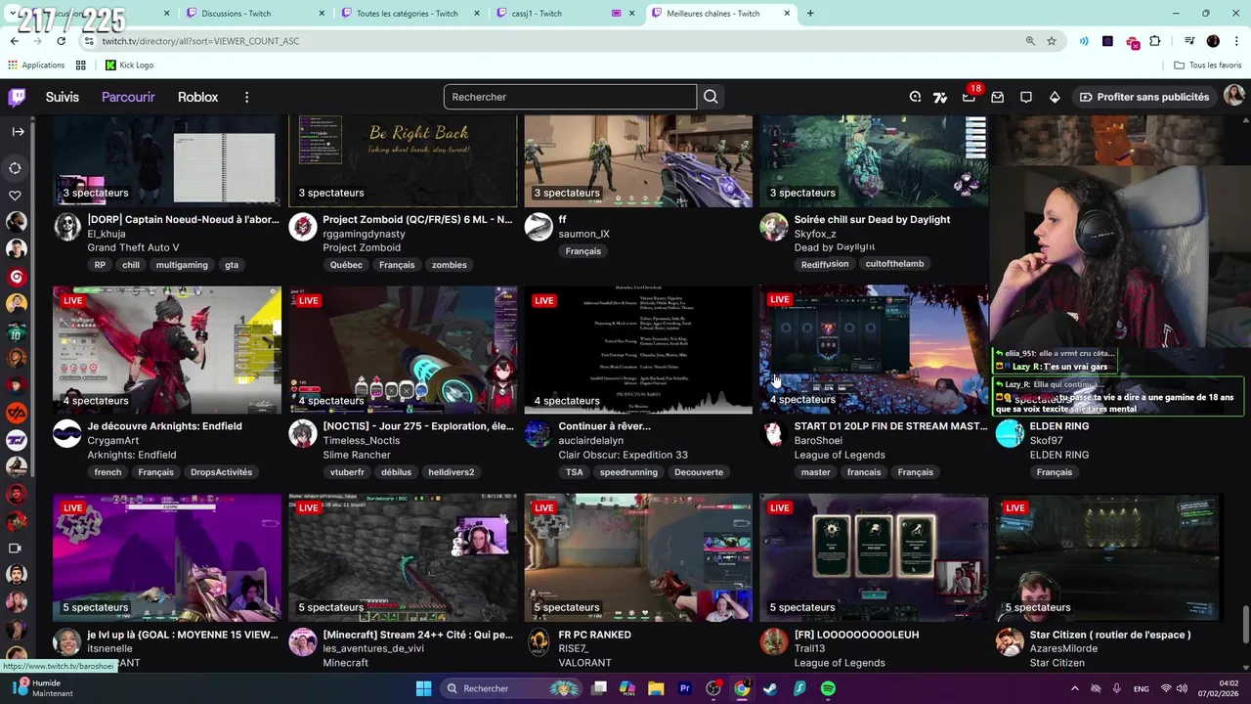Open the 7TV extension icon in Twitch header
Viewport: 1251px width, 704px height.
pos(940,97)
